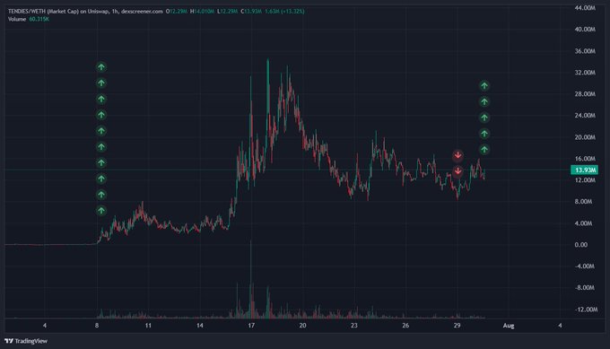The image size is (610, 349).
Task: Click the 32.00M price axis label
Action: point(585,73)
